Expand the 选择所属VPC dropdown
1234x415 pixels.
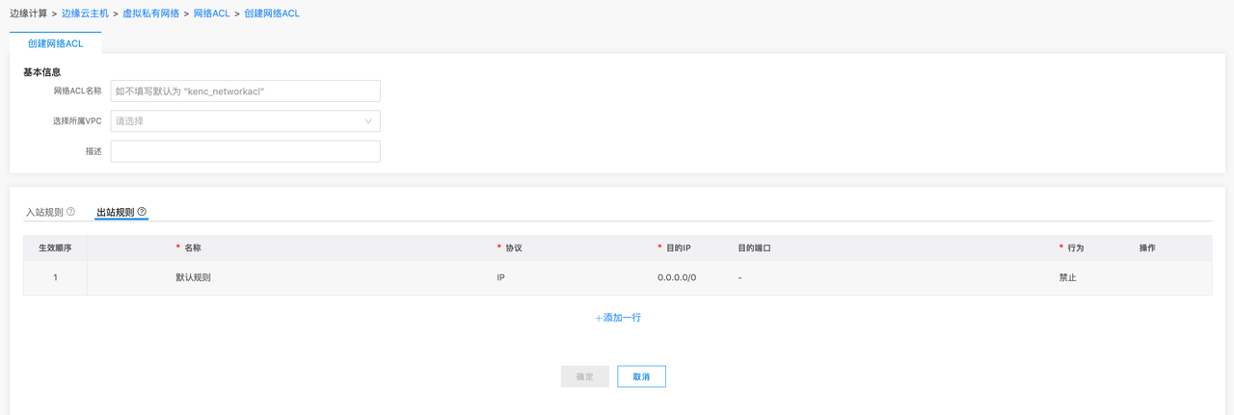pyautogui.click(x=245, y=121)
